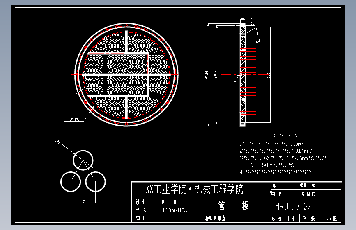Click the '审核' label in title block
356x230 pixels.
tap(141, 219)
